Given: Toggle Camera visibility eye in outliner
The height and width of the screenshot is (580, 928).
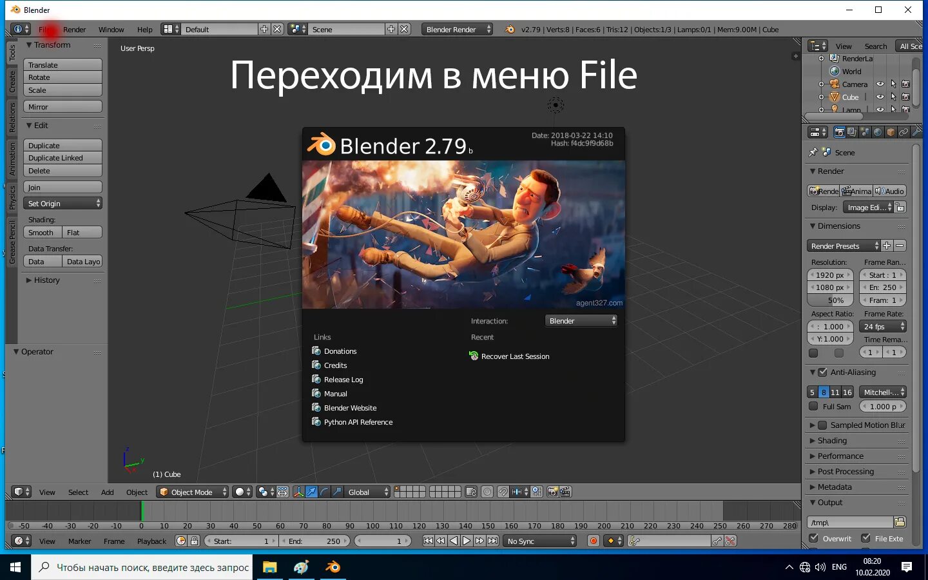Looking at the screenshot, I should click(880, 84).
